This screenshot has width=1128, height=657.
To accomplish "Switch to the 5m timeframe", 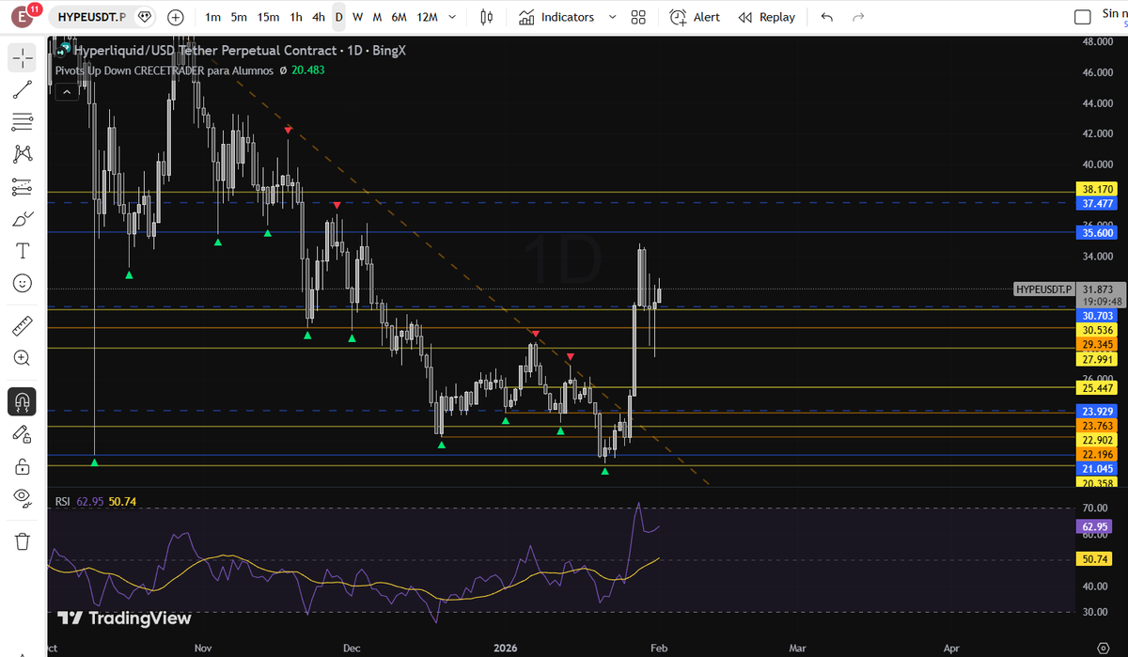I will pos(240,17).
